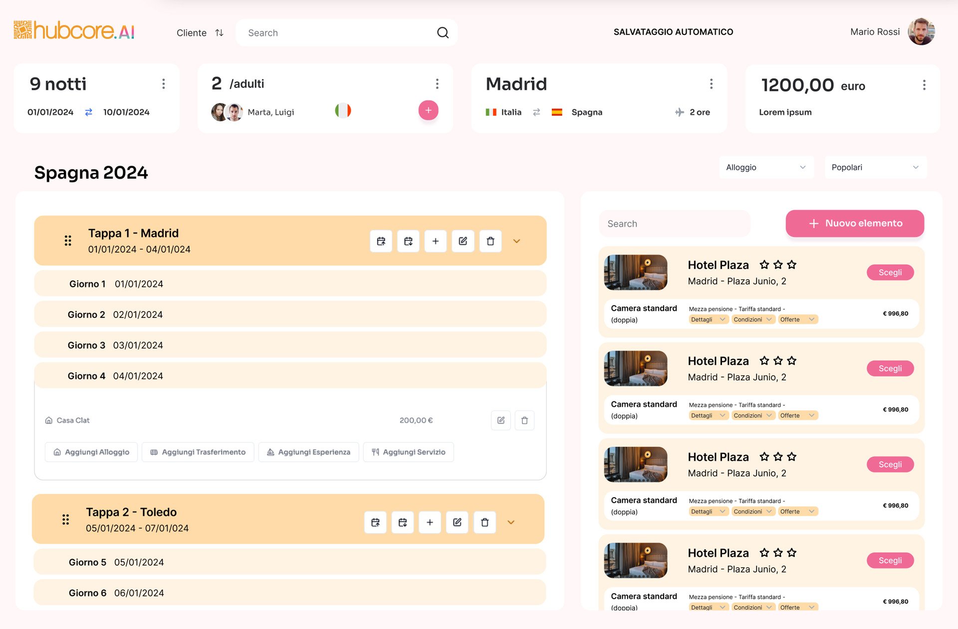Click the delete trash icon on Tappa 1
Image resolution: width=958 pixels, height=629 pixels.
[x=490, y=241]
